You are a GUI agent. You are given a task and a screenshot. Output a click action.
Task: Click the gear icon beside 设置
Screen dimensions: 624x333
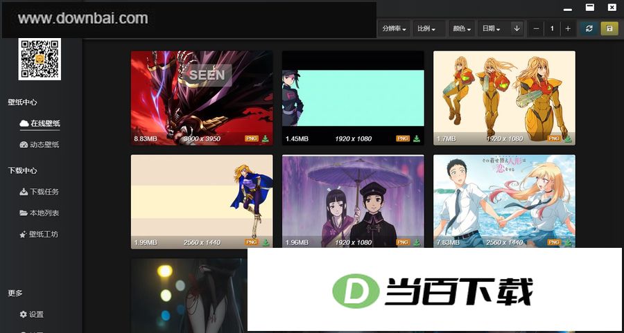point(24,314)
